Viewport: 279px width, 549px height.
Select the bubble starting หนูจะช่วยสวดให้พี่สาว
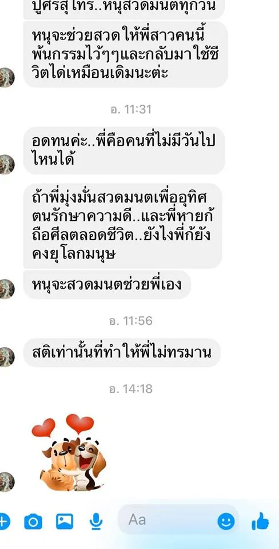pos(125,54)
